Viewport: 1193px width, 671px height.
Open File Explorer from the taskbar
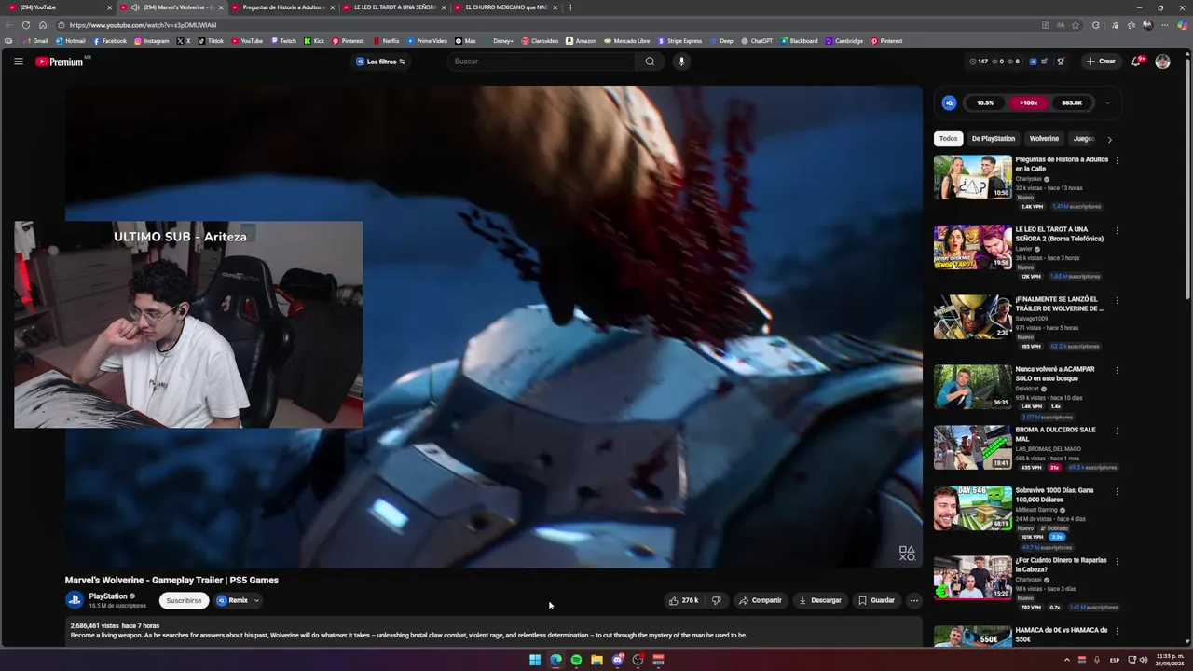coord(596,660)
